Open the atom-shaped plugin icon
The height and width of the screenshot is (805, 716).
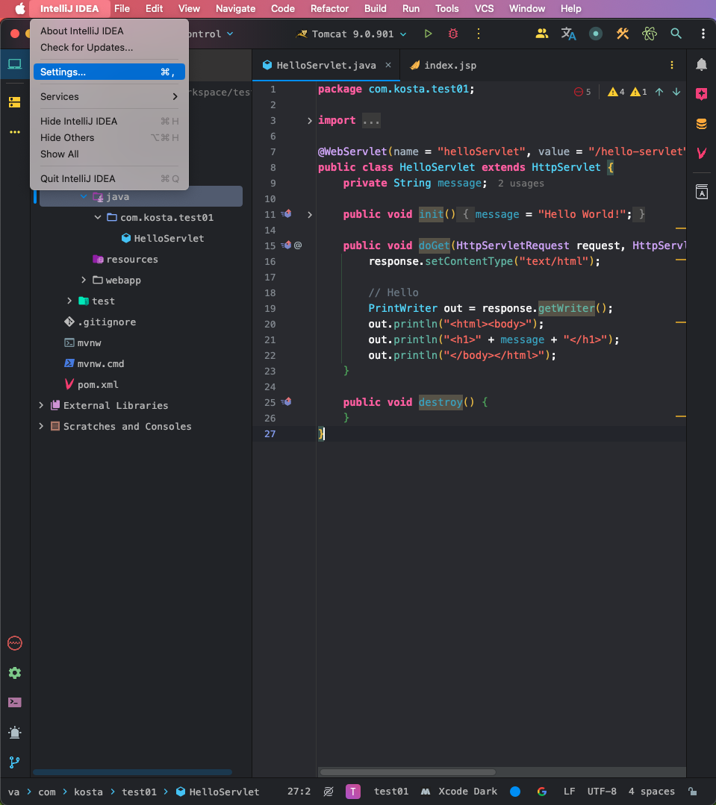(650, 34)
